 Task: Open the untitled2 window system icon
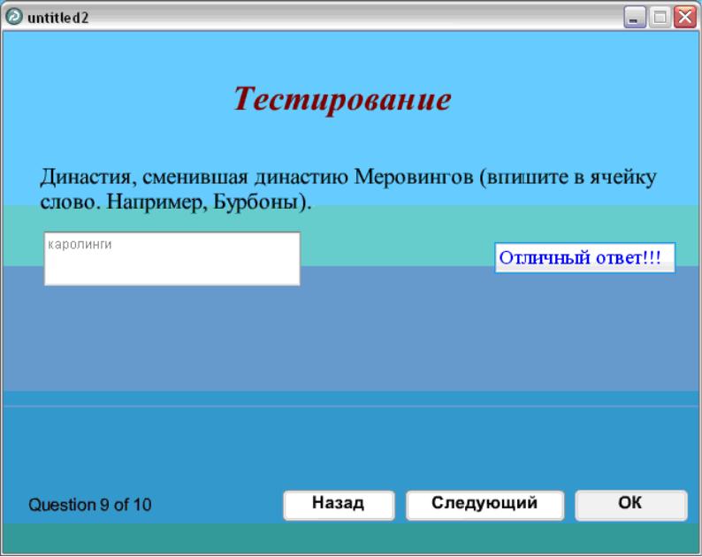(x=14, y=17)
